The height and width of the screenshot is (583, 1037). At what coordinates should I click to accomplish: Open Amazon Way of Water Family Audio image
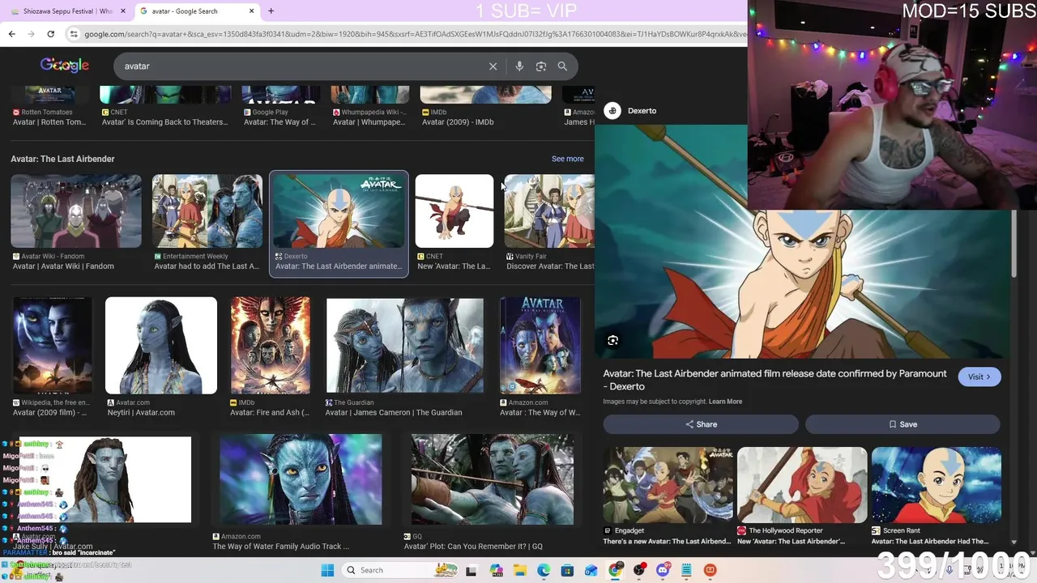(301, 479)
